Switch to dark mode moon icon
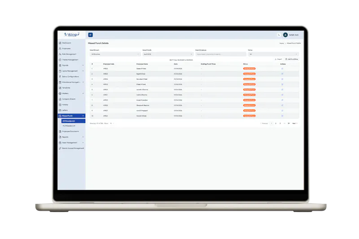 click(x=279, y=35)
